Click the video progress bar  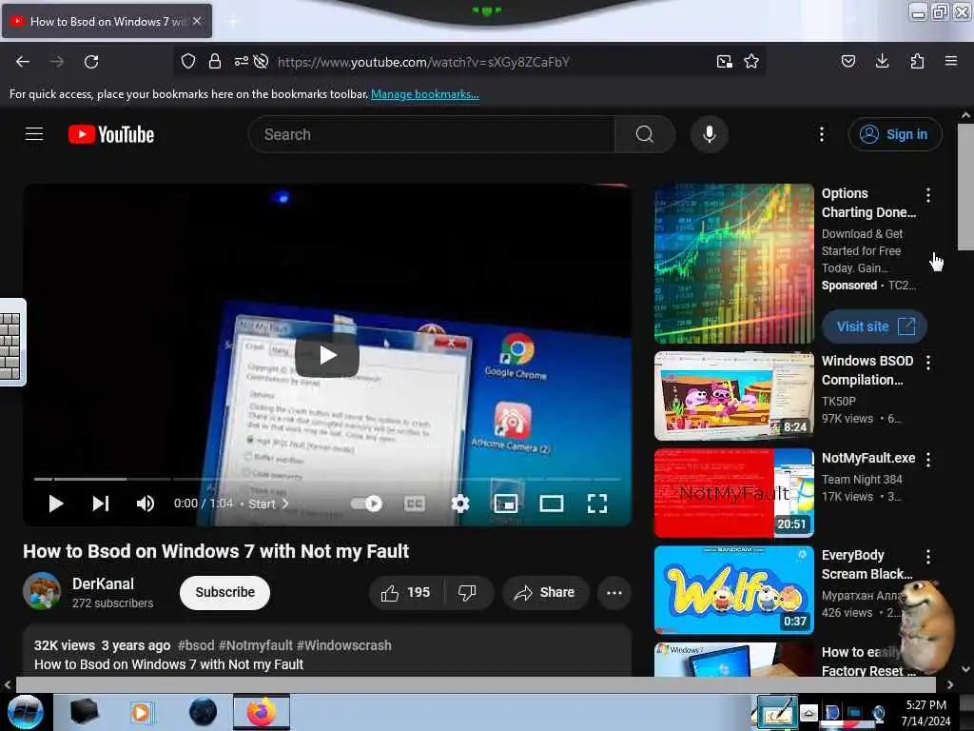(327, 480)
